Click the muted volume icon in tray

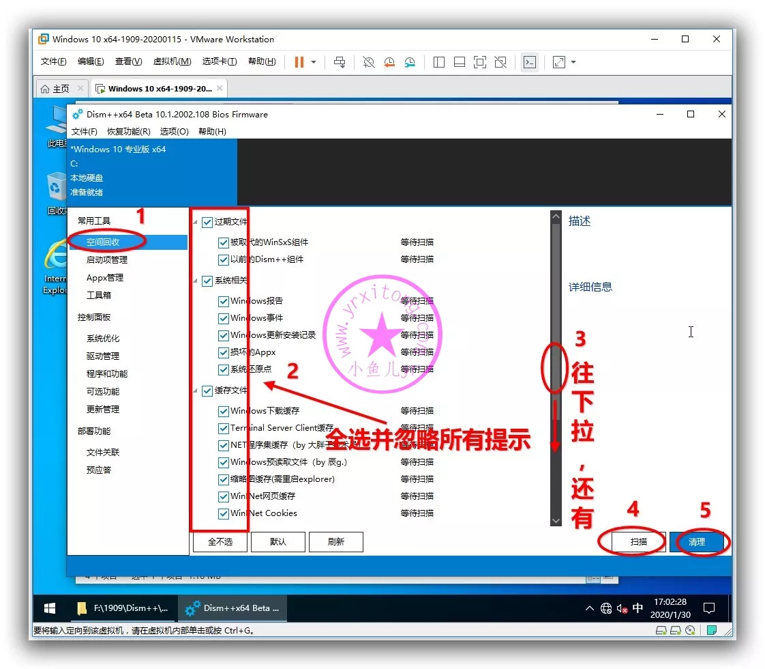point(620,608)
